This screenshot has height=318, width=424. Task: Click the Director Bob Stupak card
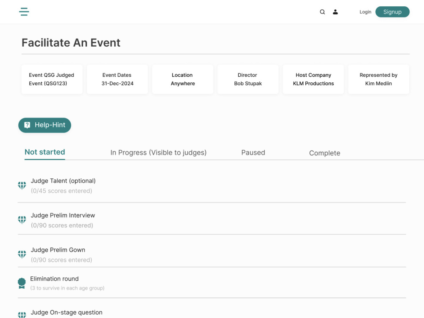pos(248,79)
